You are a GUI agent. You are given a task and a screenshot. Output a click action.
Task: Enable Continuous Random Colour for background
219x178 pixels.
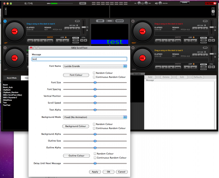[94, 128]
